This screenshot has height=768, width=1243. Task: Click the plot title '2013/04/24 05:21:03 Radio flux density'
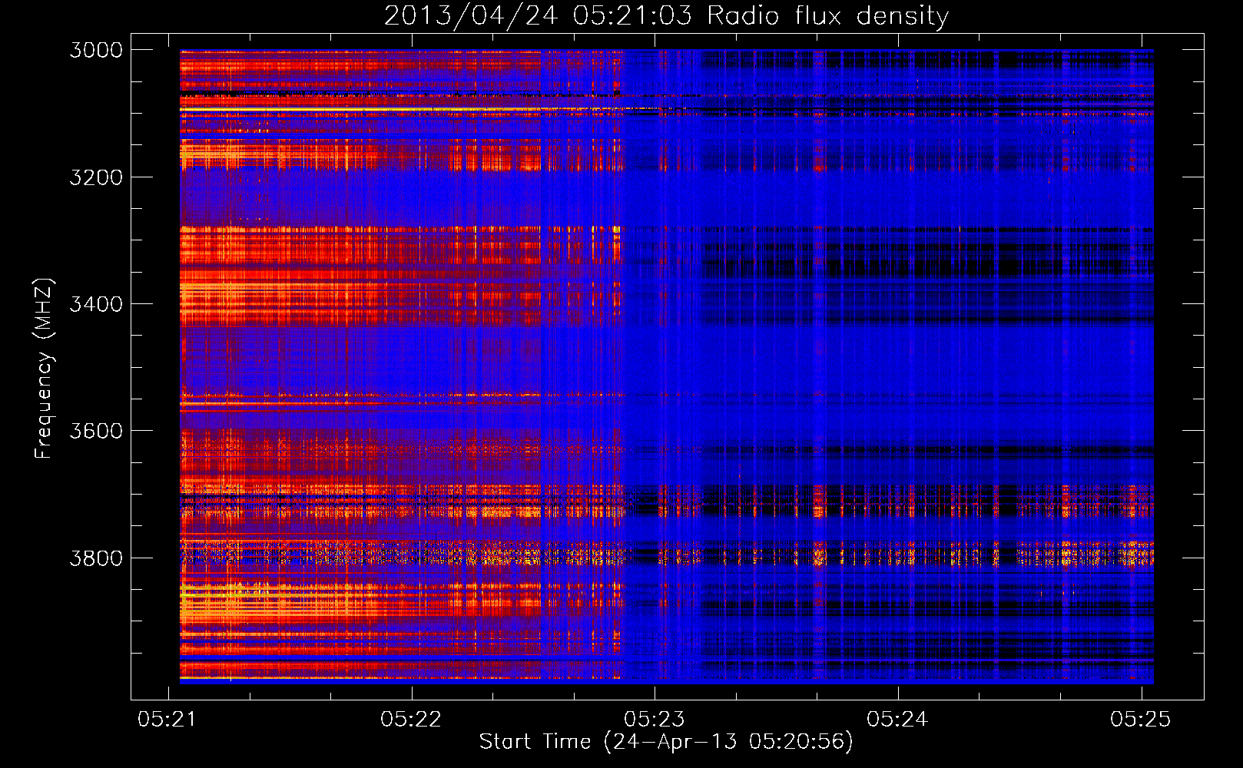click(666, 15)
